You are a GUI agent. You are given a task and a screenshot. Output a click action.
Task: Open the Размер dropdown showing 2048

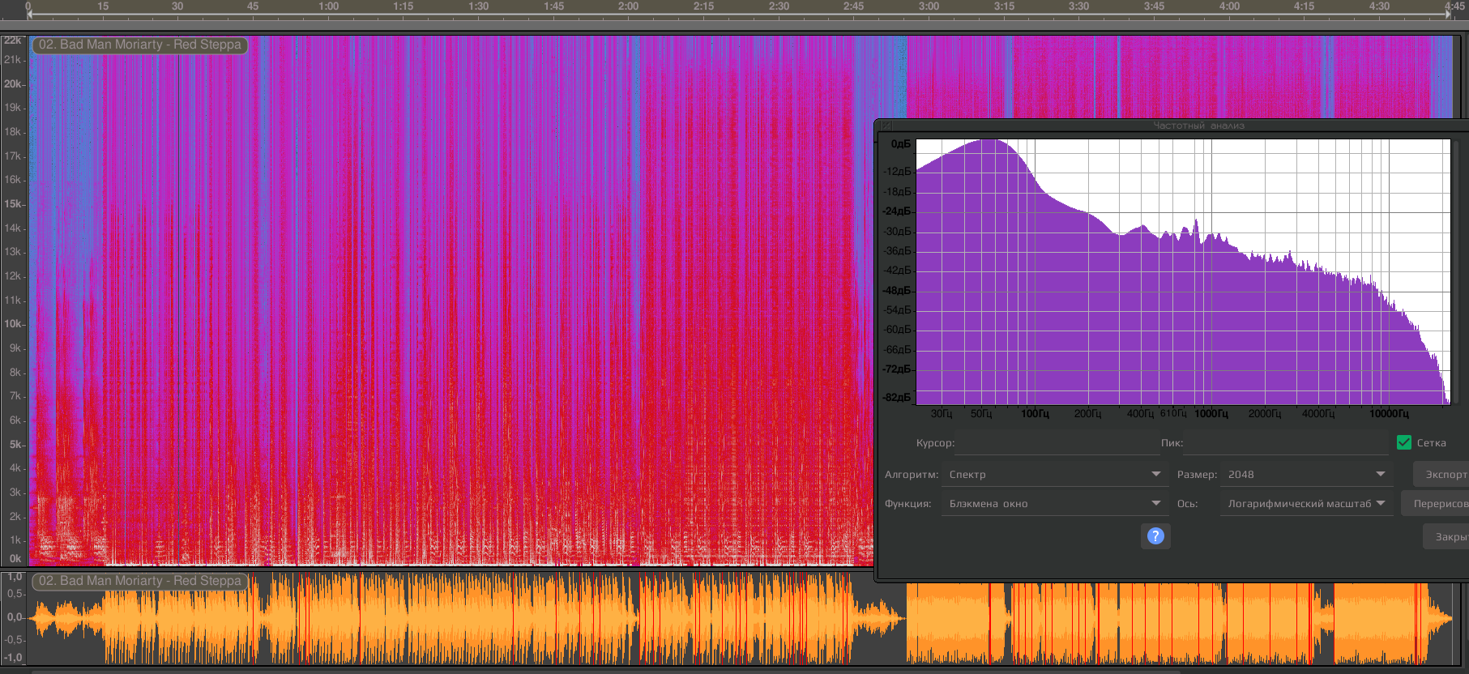click(x=1307, y=475)
